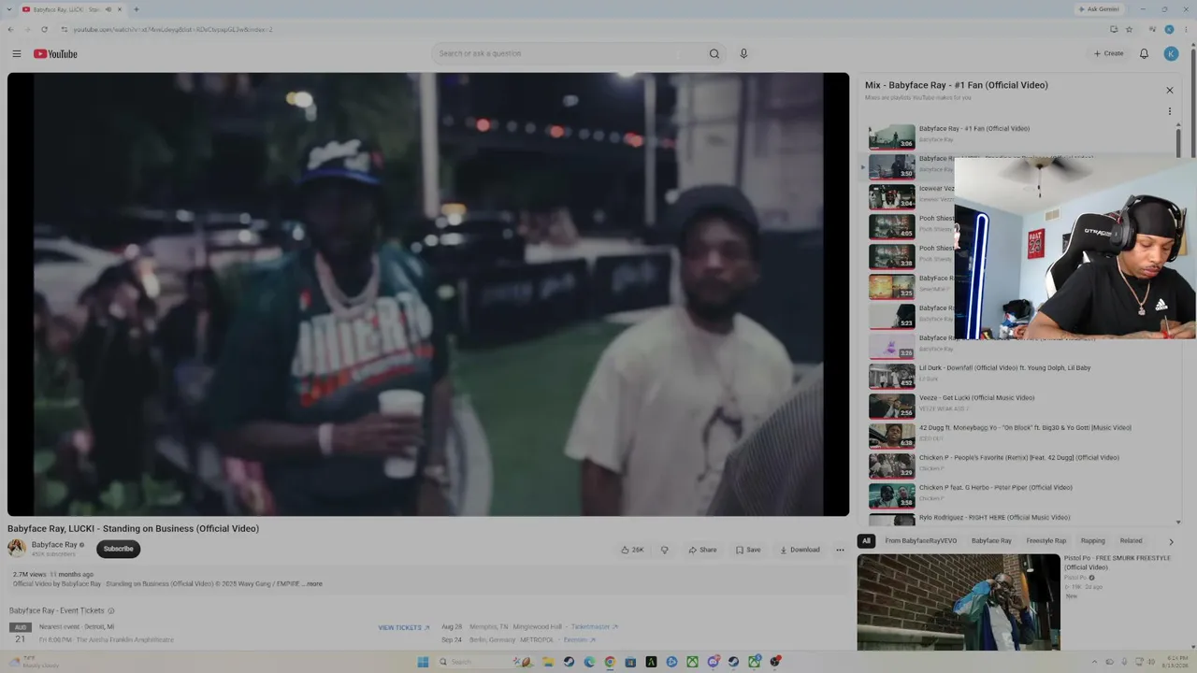
Task: Save the video to a playlist
Action: (748, 550)
